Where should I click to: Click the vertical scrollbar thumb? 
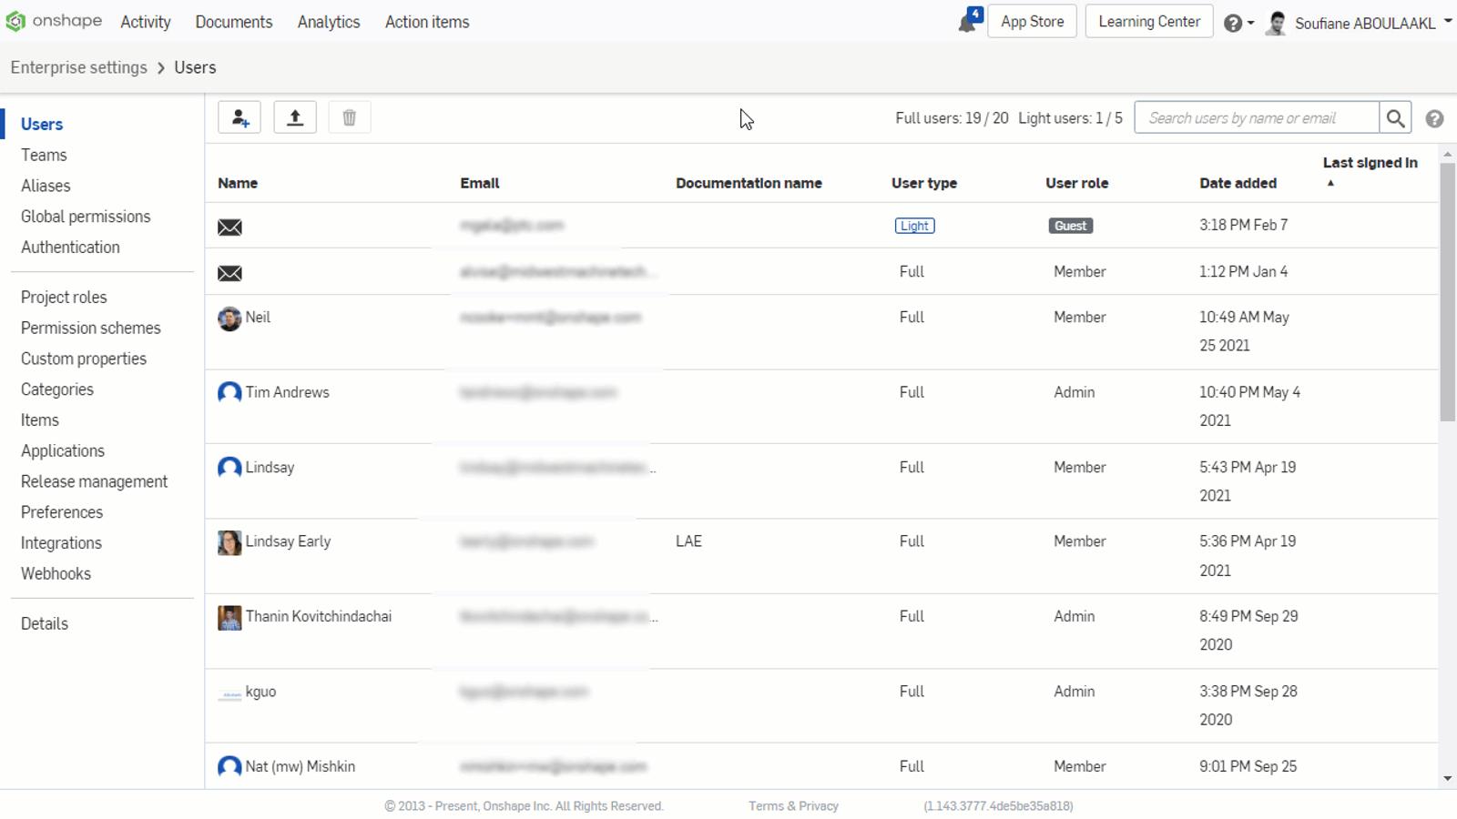pyautogui.click(x=1447, y=291)
